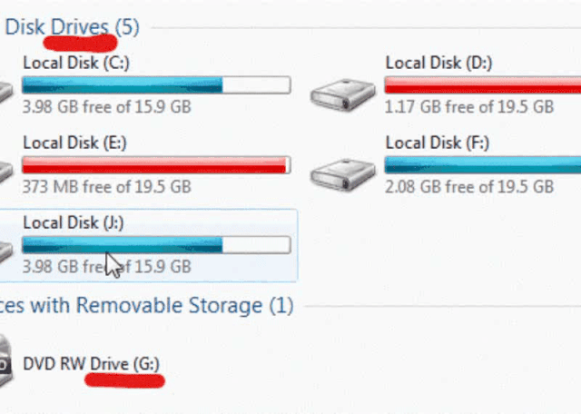581x414 pixels.
Task: Click the blue usage bar of Local Disk (F:)
Action: coord(483,165)
